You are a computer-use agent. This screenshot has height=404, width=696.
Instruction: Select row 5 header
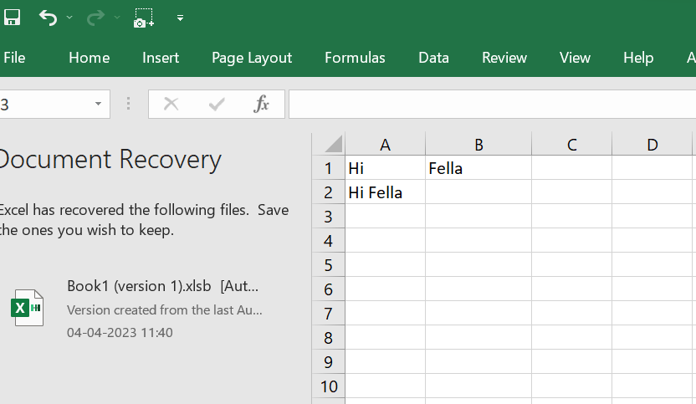[x=329, y=265]
